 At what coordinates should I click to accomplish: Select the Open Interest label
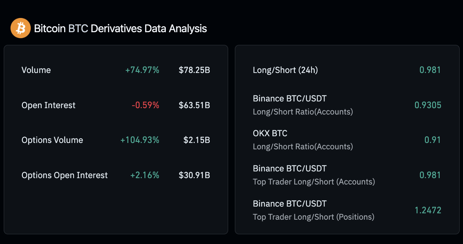point(48,105)
